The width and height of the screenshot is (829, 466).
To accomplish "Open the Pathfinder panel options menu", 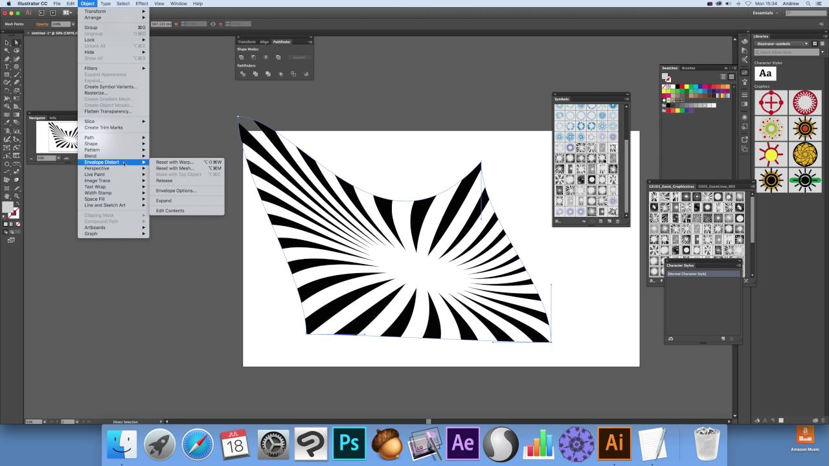I will pos(310,42).
